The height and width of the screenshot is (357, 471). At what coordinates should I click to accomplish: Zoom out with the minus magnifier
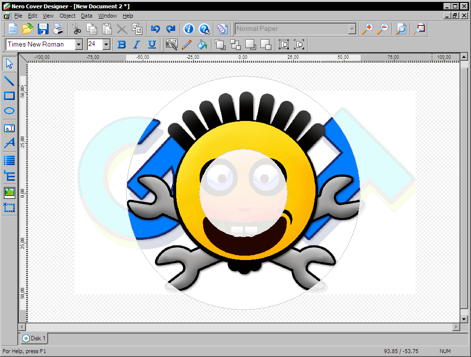point(383,29)
